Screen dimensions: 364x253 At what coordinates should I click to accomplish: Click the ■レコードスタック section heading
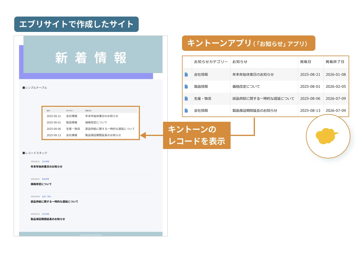click(35, 153)
